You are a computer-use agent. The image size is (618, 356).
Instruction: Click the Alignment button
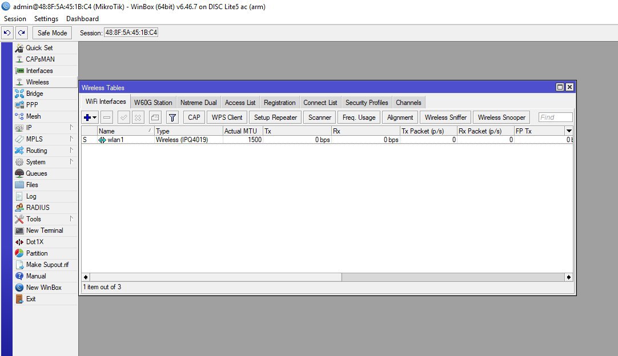pyautogui.click(x=400, y=118)
